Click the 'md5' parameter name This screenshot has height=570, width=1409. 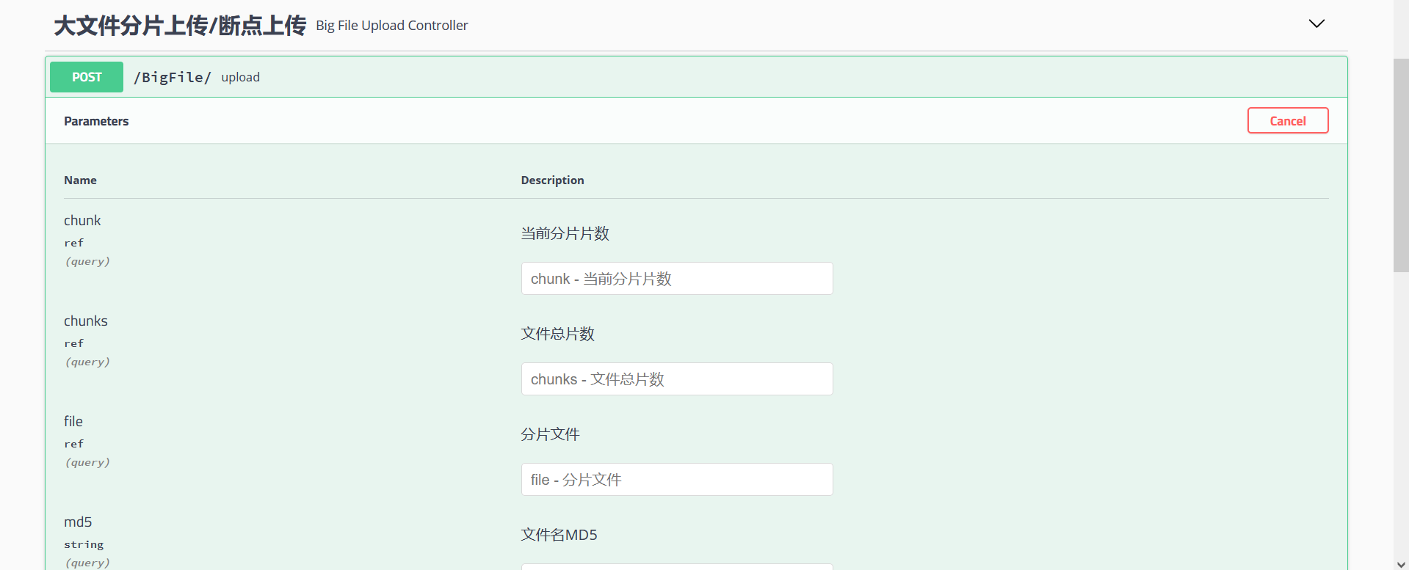78,522
